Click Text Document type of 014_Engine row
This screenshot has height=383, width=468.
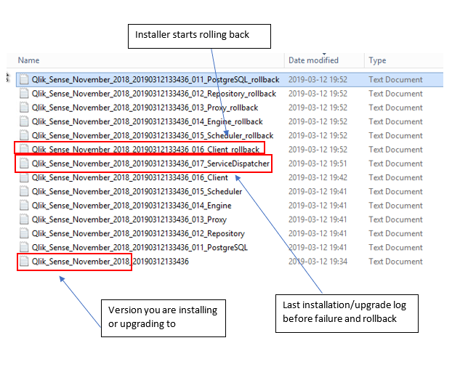click(x=395, y=206)
